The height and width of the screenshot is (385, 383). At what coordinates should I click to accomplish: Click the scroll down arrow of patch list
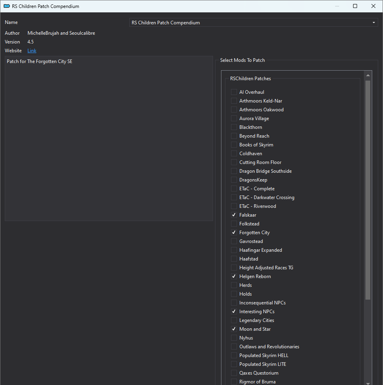[x=368, y=383]
